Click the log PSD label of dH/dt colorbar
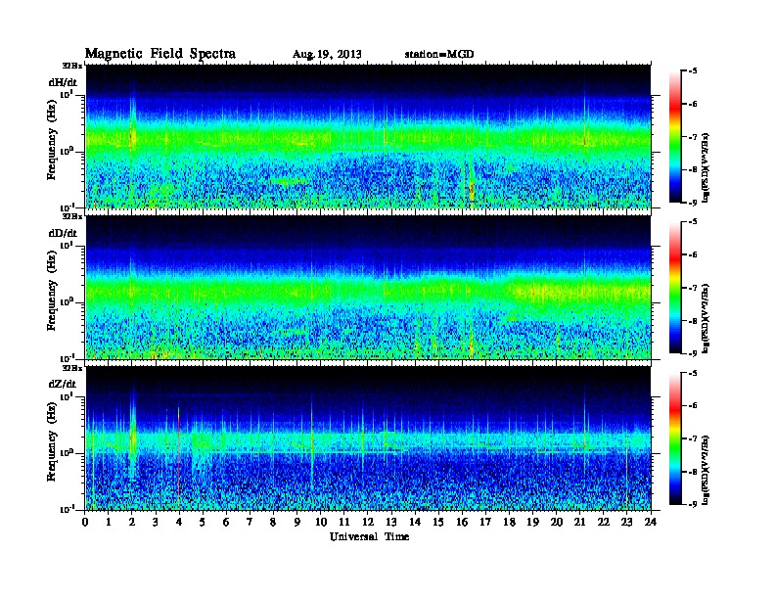Image resolution: width=775 pixels, height=599 pixels. (x=706, y=167)
